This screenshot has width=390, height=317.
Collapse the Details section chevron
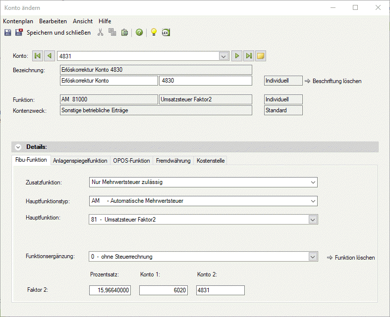coord(18,147)
